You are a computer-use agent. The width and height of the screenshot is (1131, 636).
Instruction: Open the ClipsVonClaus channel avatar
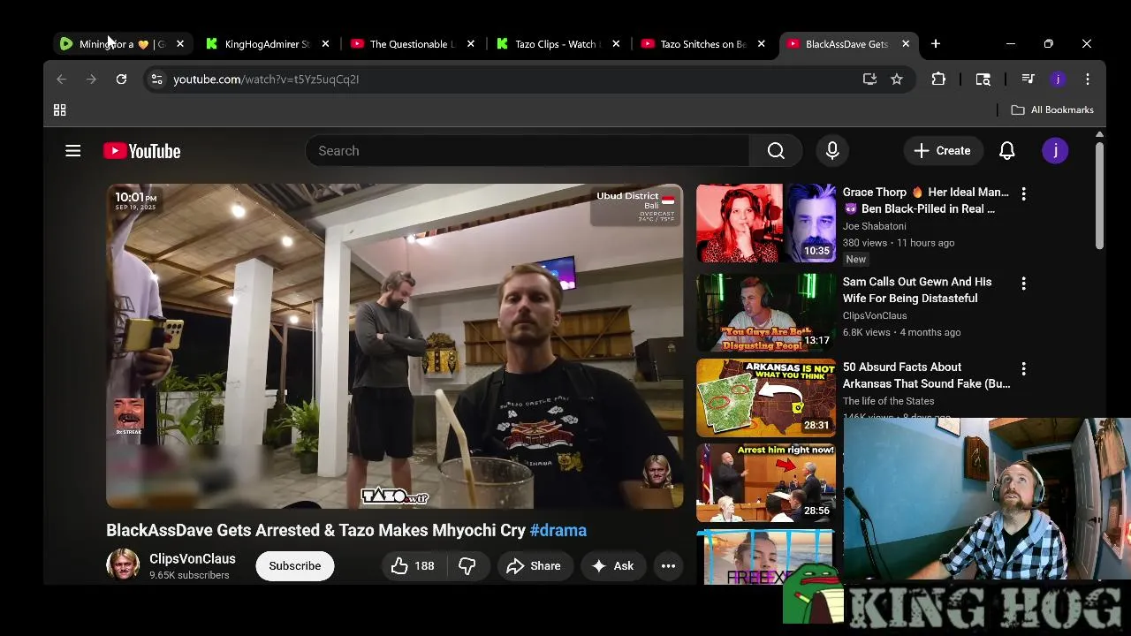point(123,565)
